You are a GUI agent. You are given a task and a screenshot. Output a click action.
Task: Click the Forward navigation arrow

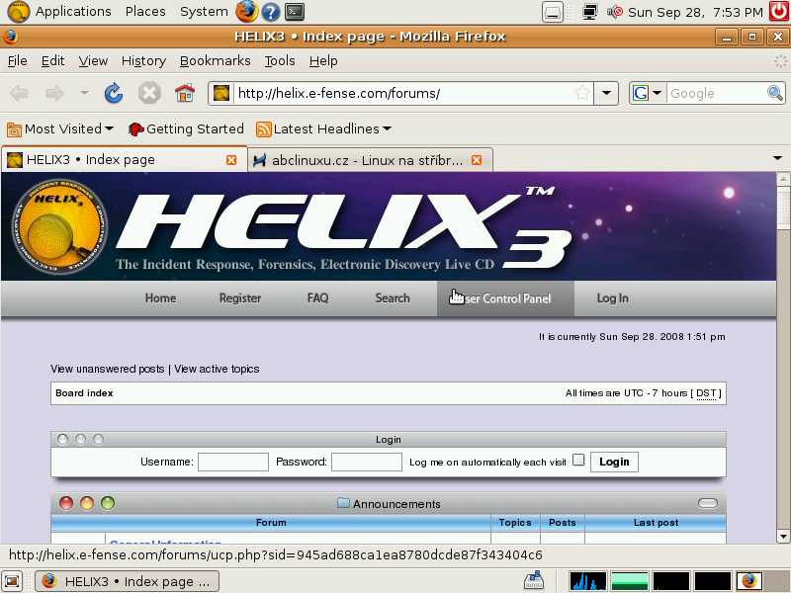[x=54, y=93]
